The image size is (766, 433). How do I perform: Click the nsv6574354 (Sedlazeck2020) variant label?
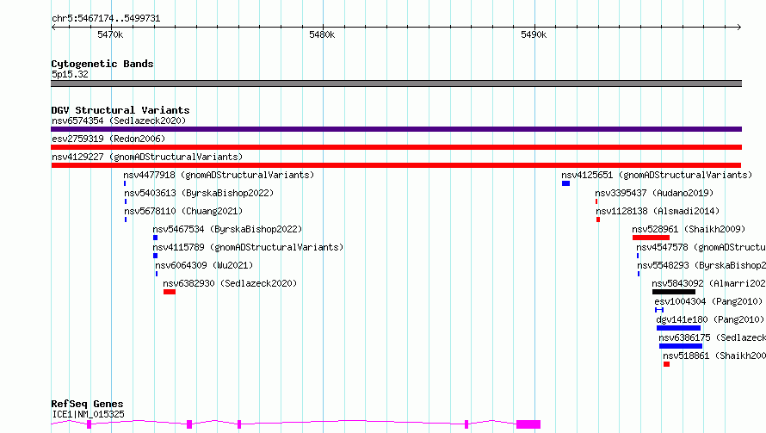[119, 121]
